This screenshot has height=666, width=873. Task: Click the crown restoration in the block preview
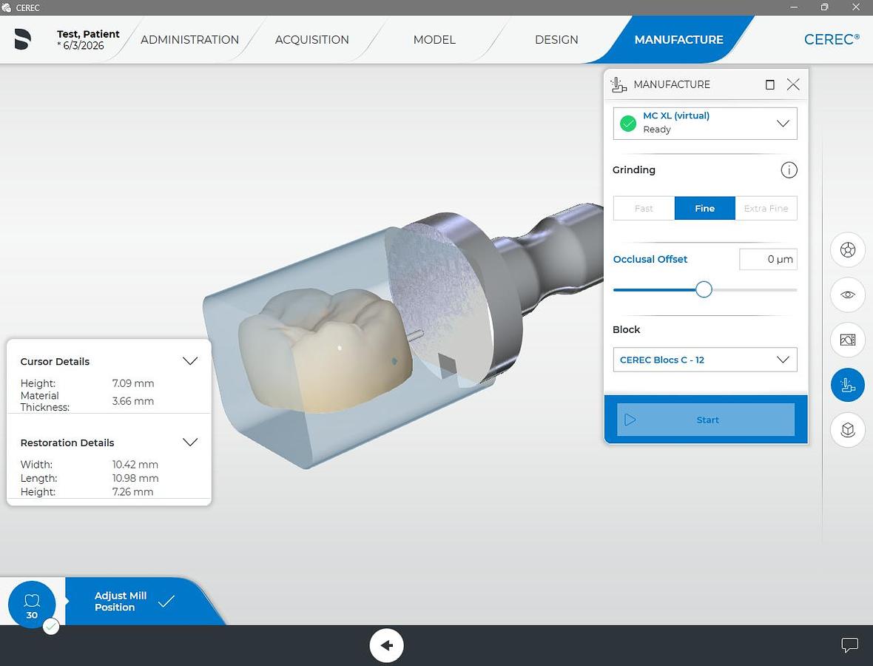click(326, 350)
